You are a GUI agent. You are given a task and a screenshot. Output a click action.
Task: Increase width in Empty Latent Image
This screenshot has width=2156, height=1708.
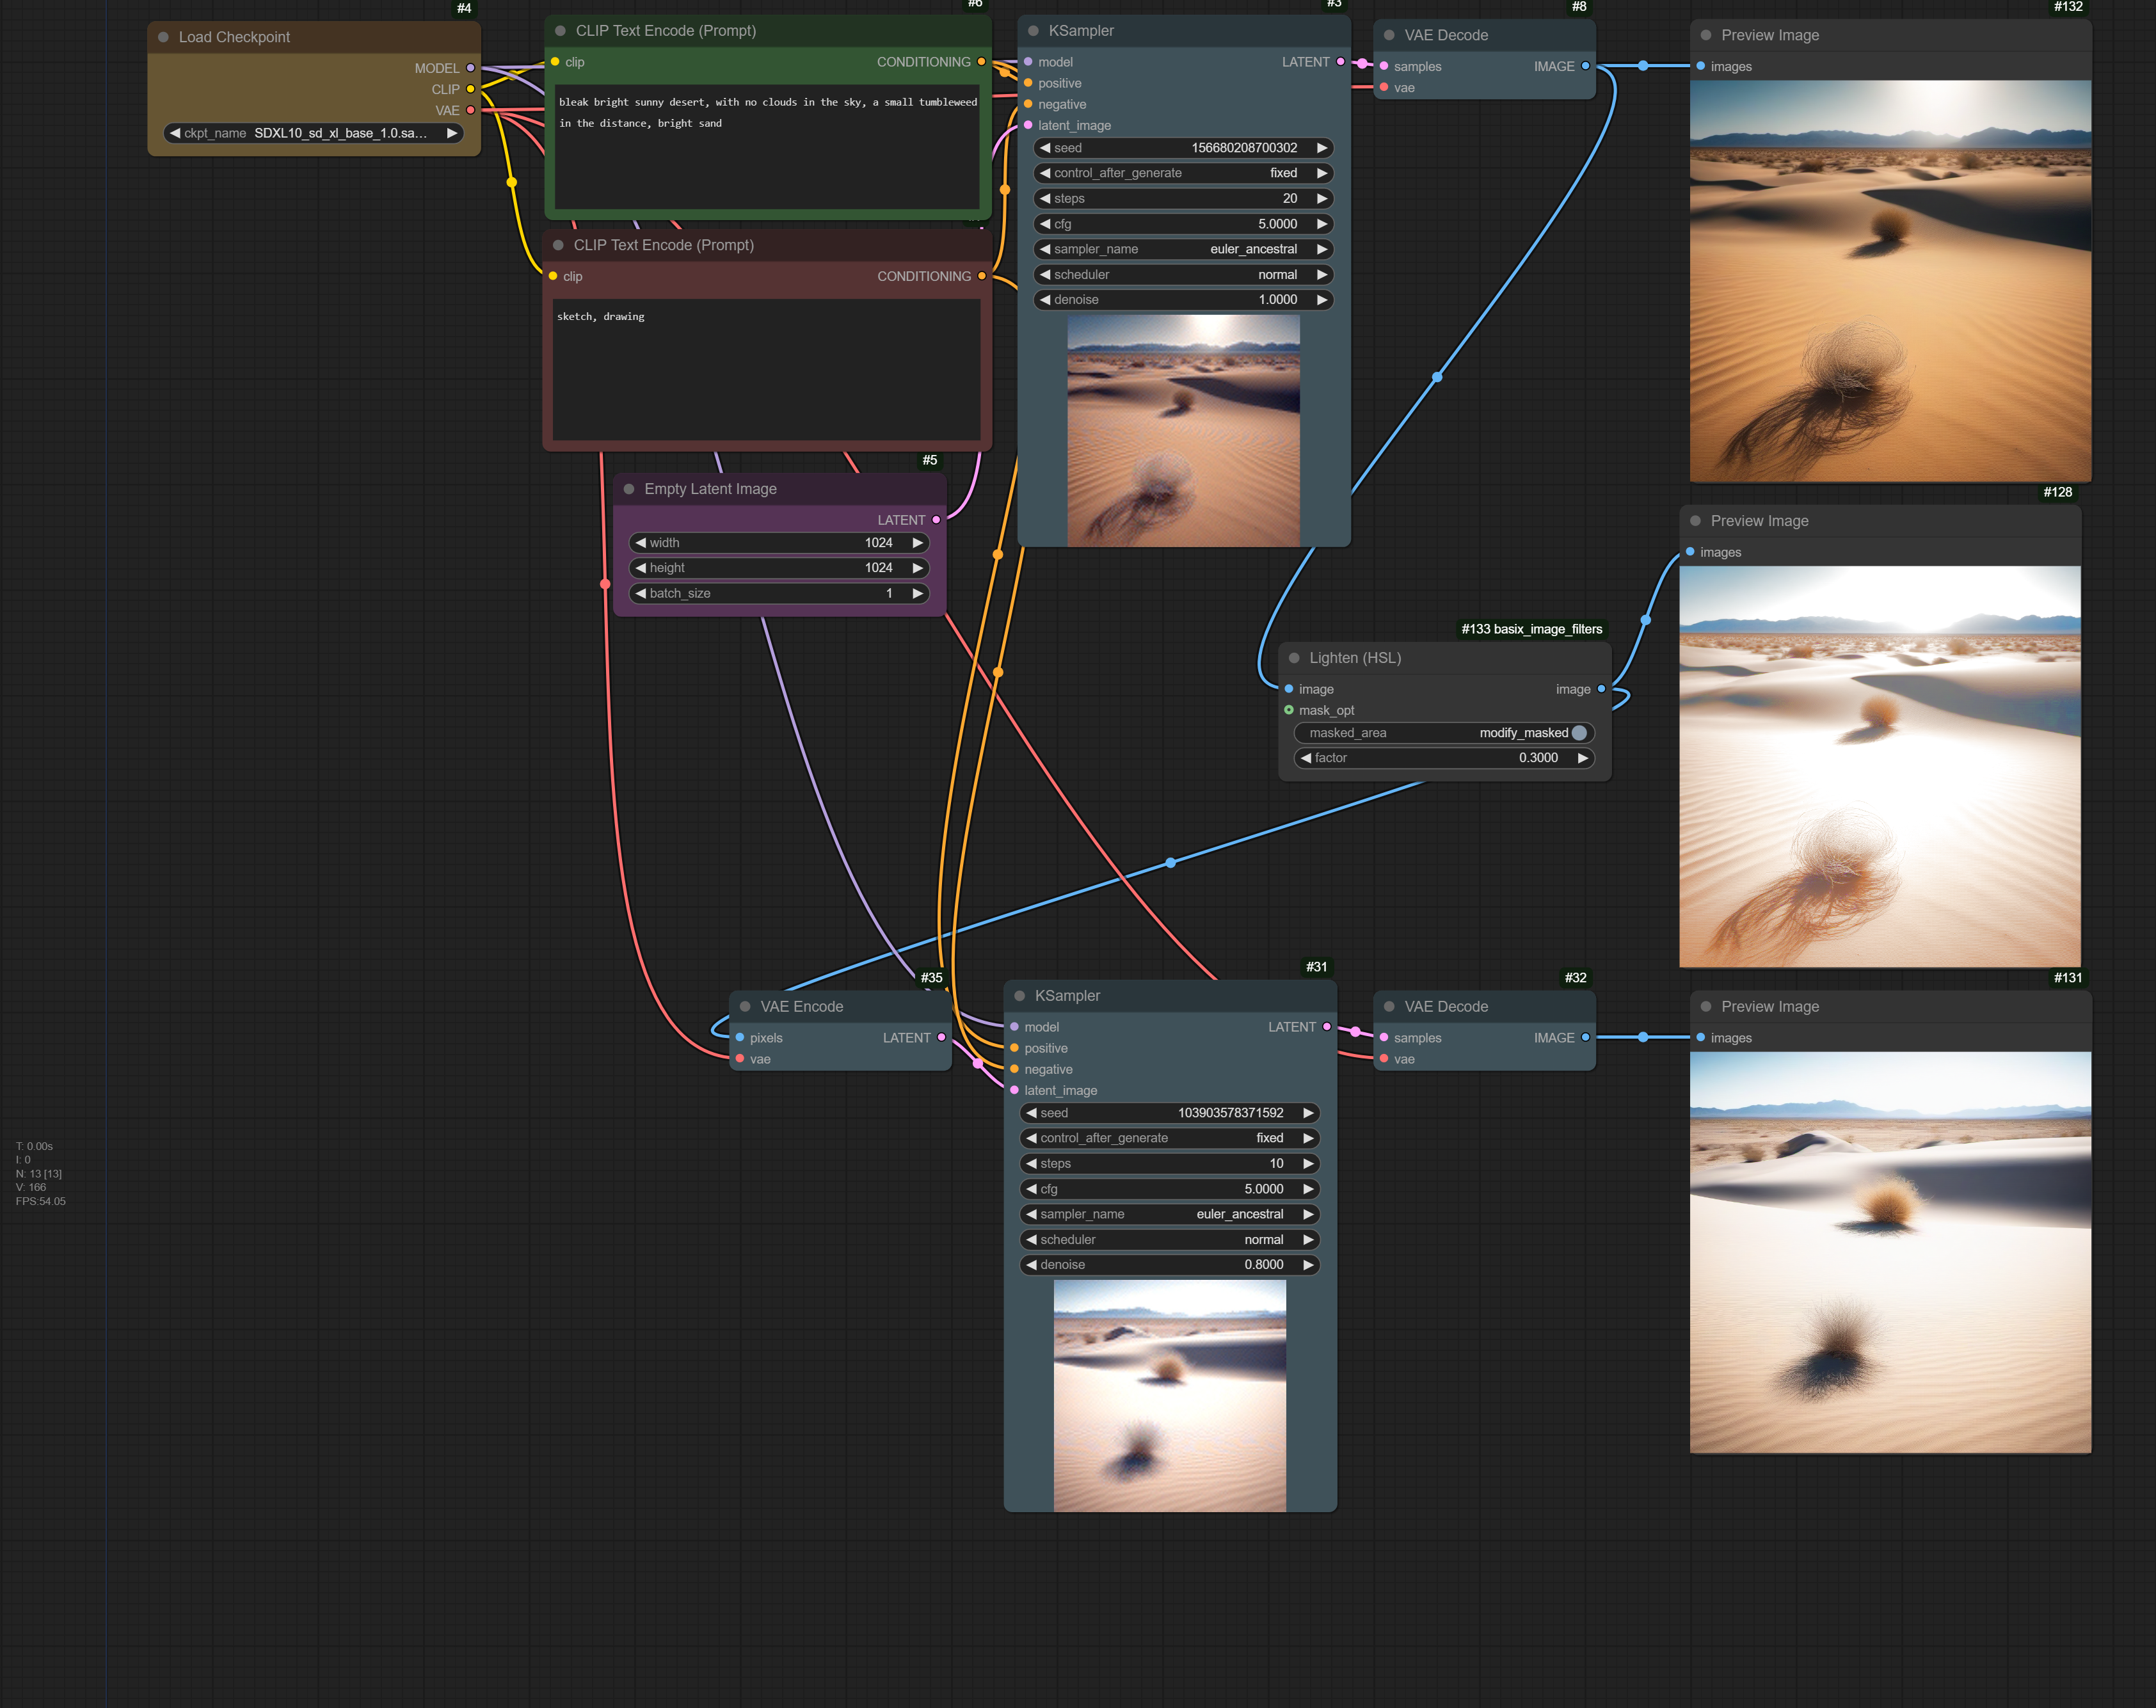[917, 543]
